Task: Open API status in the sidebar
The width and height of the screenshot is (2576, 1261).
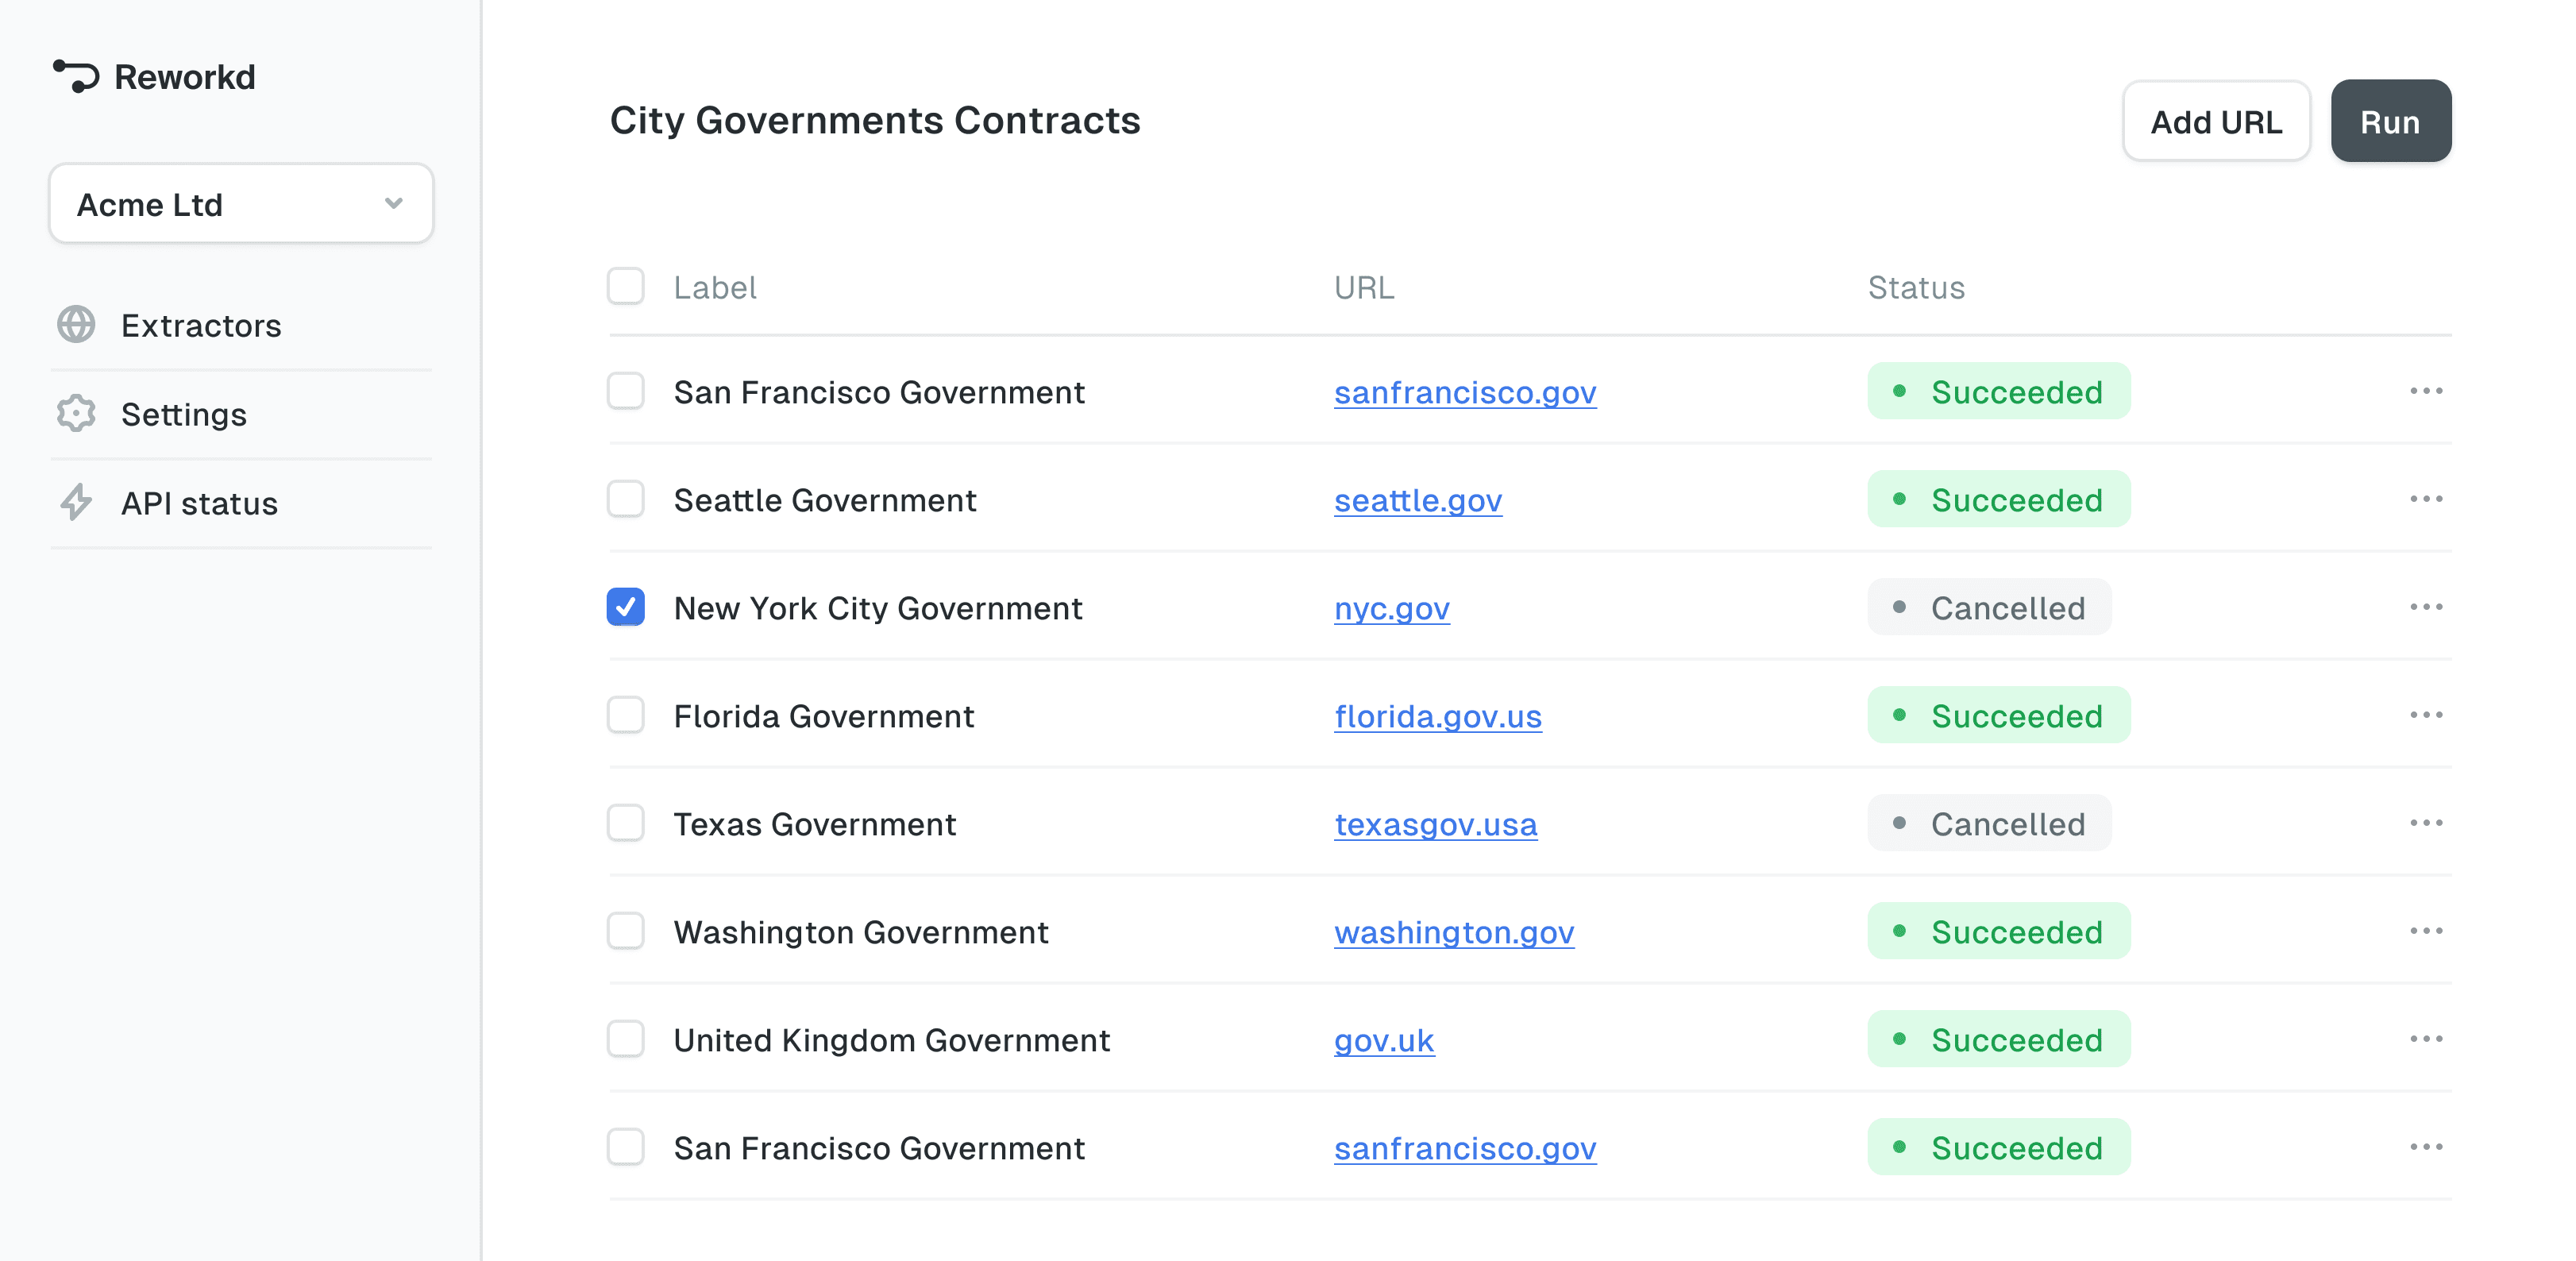Action: 199,504
